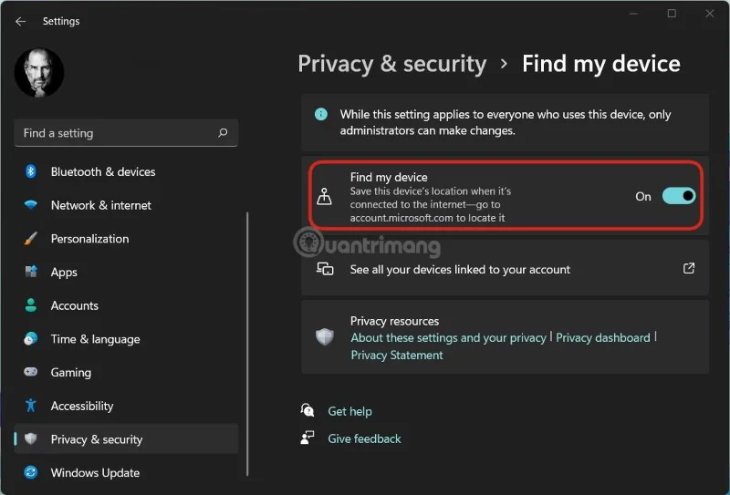Open the Get help link

tap(349, 411)
